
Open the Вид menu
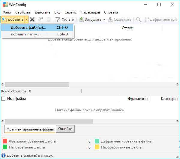(x=57, y=12)
